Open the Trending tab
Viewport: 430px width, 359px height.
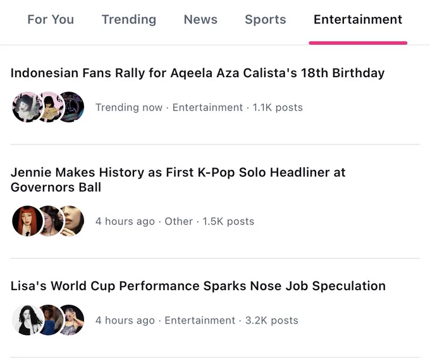(x=129, y=20)
